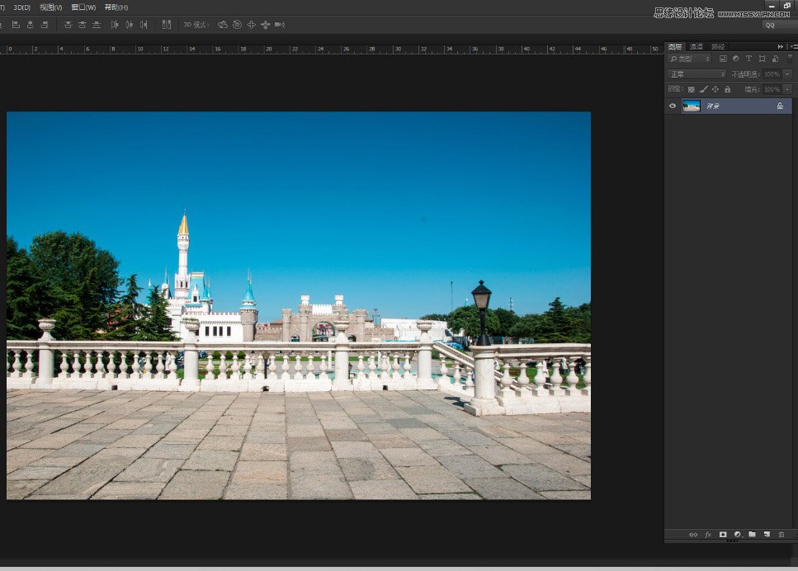The height and width of the screenshot is (571, 798).
Task: Click the distribute top edges icon
Action: click(68, 25)
